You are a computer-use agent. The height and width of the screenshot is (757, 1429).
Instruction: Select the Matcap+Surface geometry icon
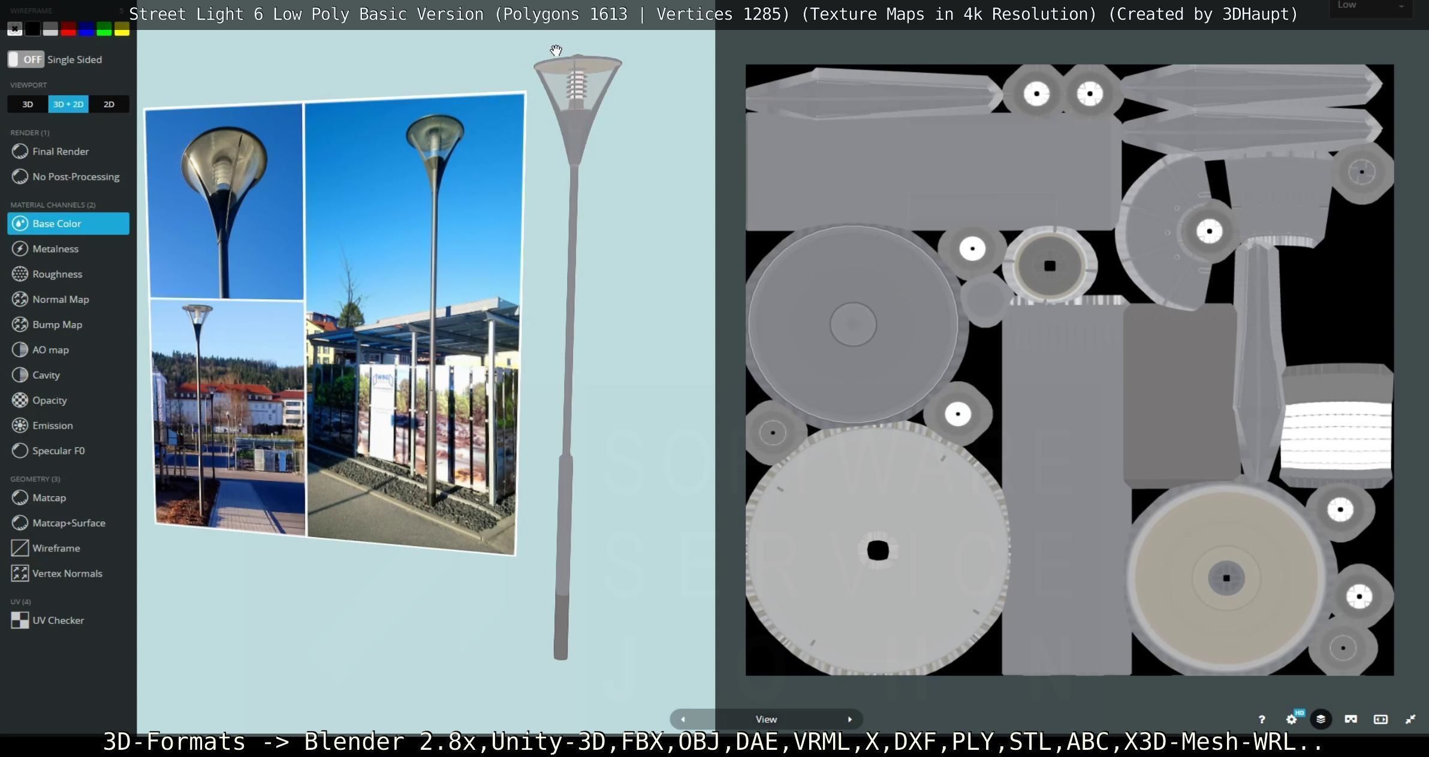(20, 523)
